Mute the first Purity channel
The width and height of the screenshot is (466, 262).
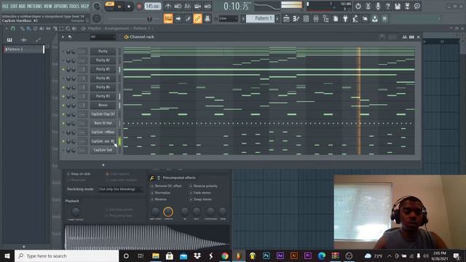[x=63, y=52]
